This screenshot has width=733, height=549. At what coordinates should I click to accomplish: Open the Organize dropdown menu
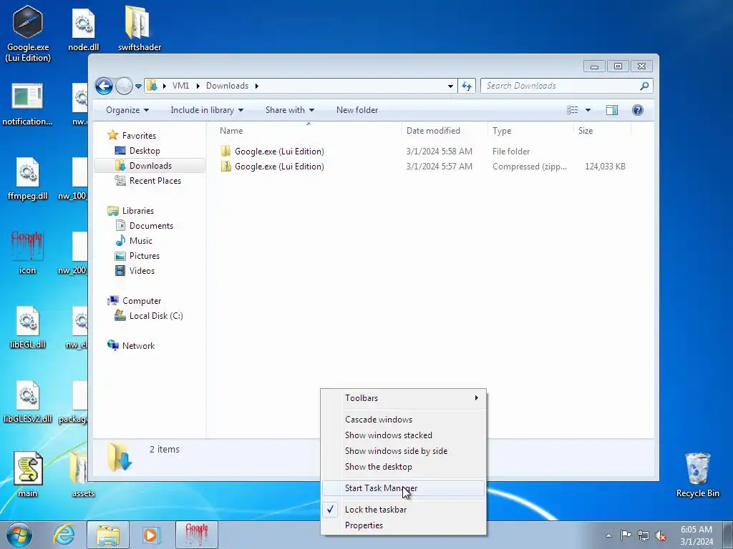point(127,110)
